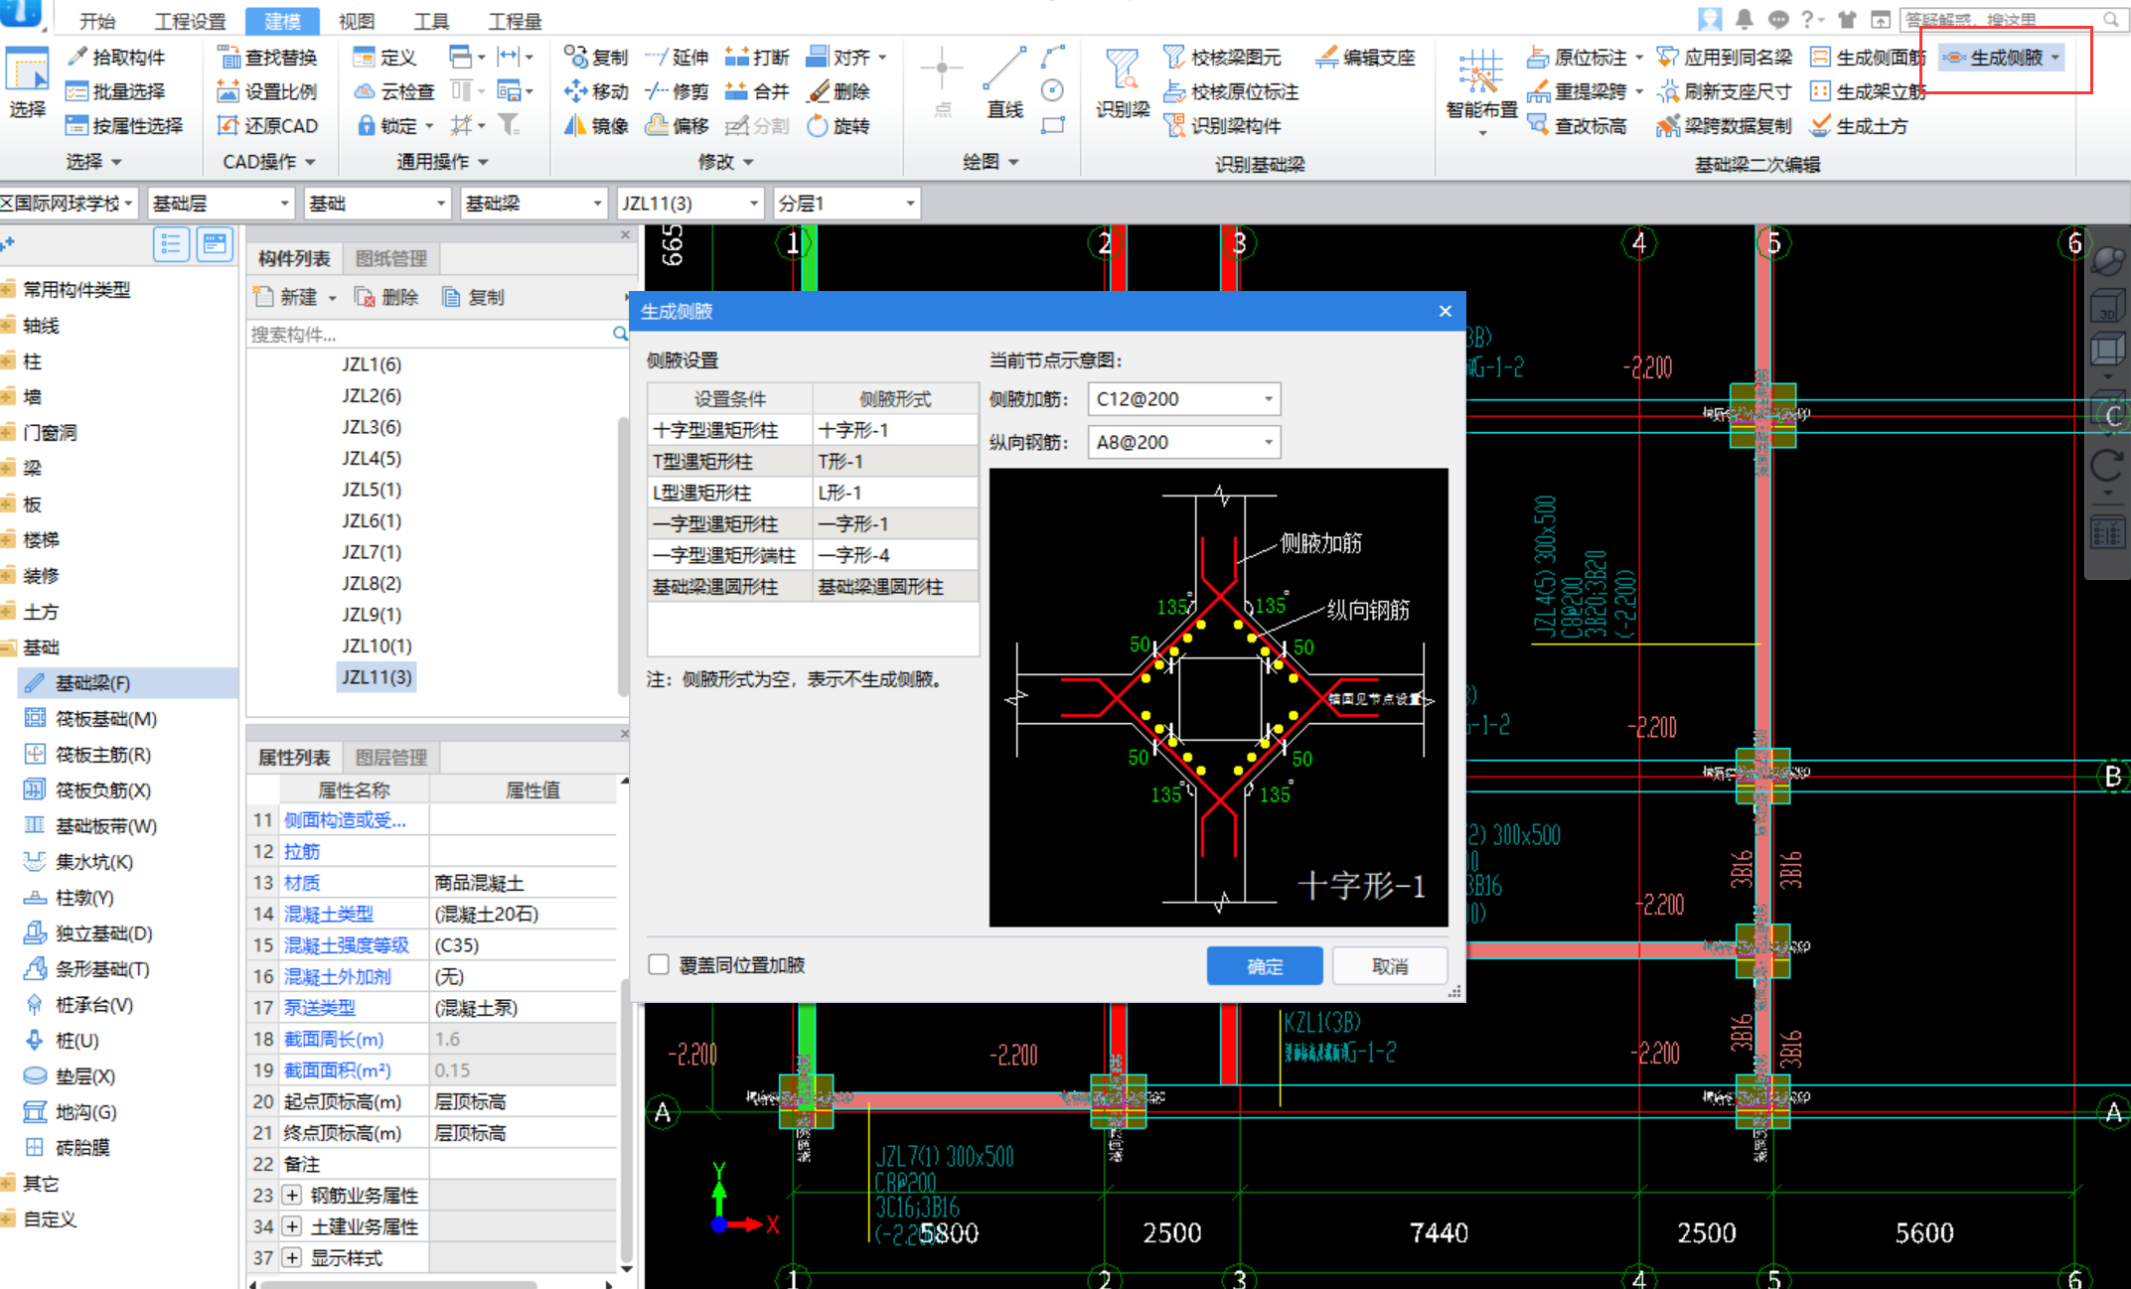Click the 取消 cancel button
Image resolution: width=2131 pixels, height=1289 pixels.
coord(1389,965)
